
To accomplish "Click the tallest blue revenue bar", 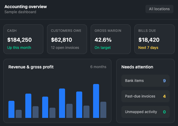I will point(96,101).
